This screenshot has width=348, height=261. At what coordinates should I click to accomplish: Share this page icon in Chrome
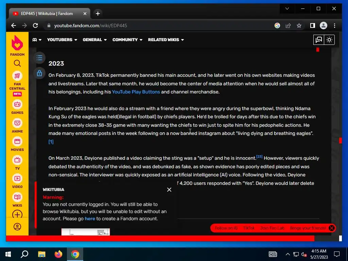tap(288, 25)
